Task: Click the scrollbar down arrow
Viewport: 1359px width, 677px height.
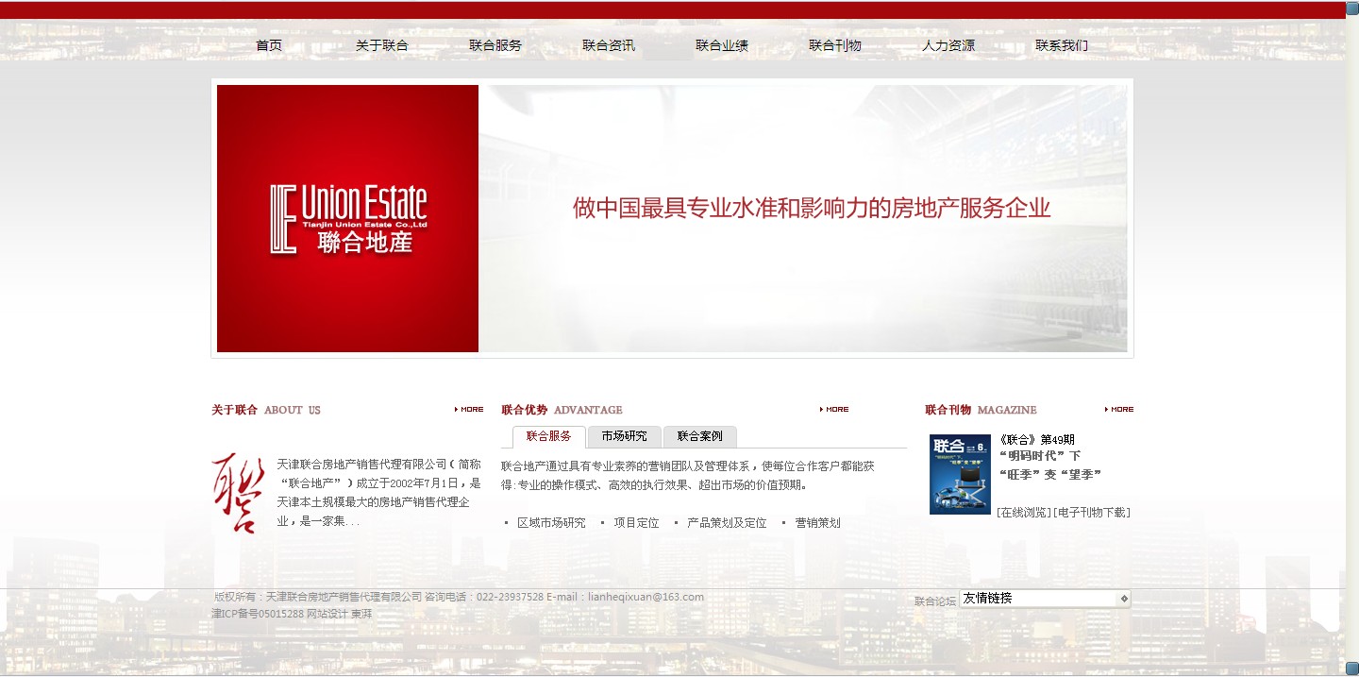Action: pos(1352,667)
